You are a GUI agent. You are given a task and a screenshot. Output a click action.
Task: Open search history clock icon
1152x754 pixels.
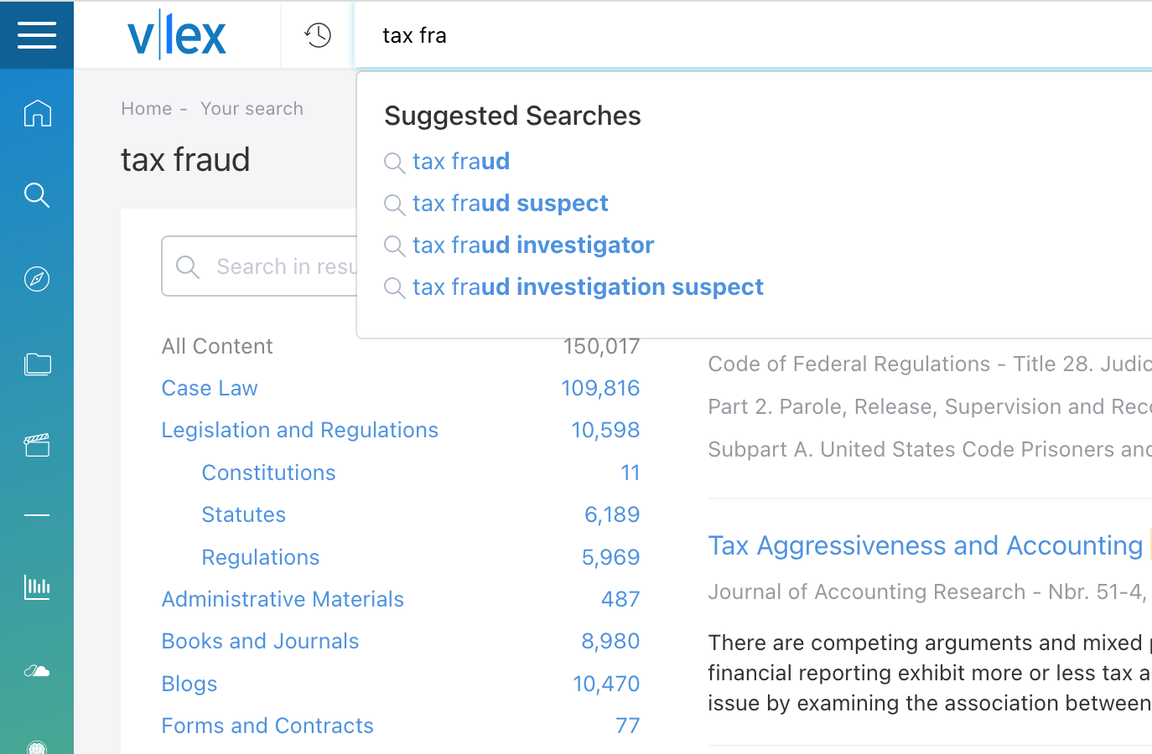[318, 35]
